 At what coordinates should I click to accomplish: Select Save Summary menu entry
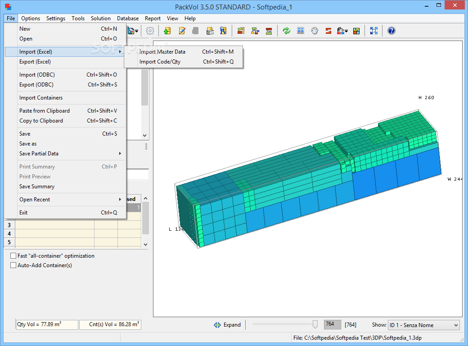(65, 187)
